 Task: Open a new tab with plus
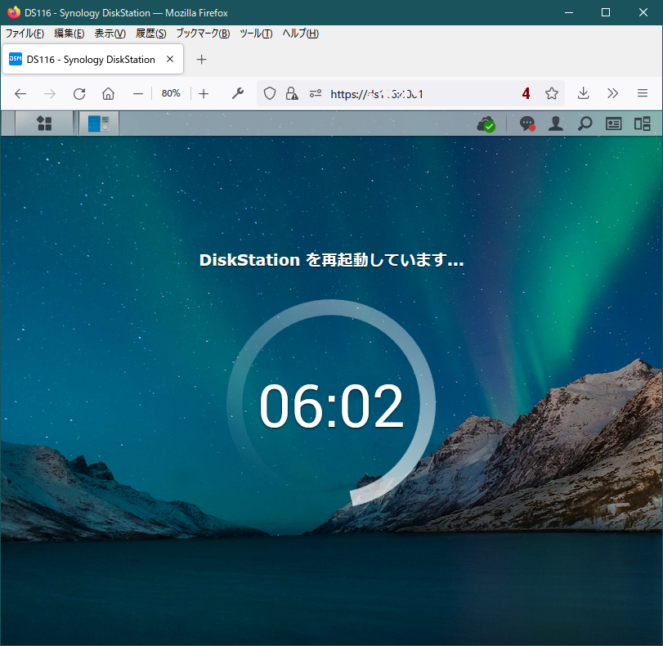[202, 59]
